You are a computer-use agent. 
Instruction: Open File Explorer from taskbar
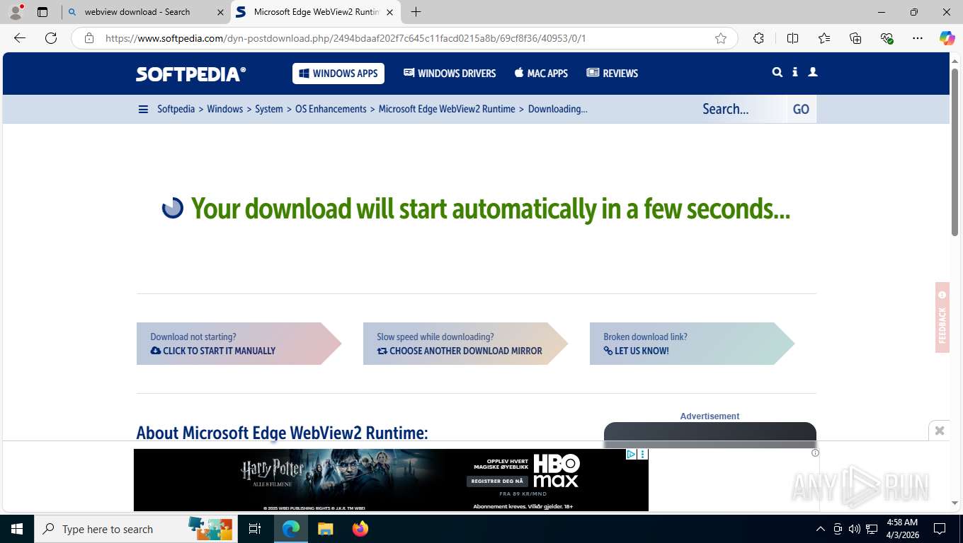point(325,529)
